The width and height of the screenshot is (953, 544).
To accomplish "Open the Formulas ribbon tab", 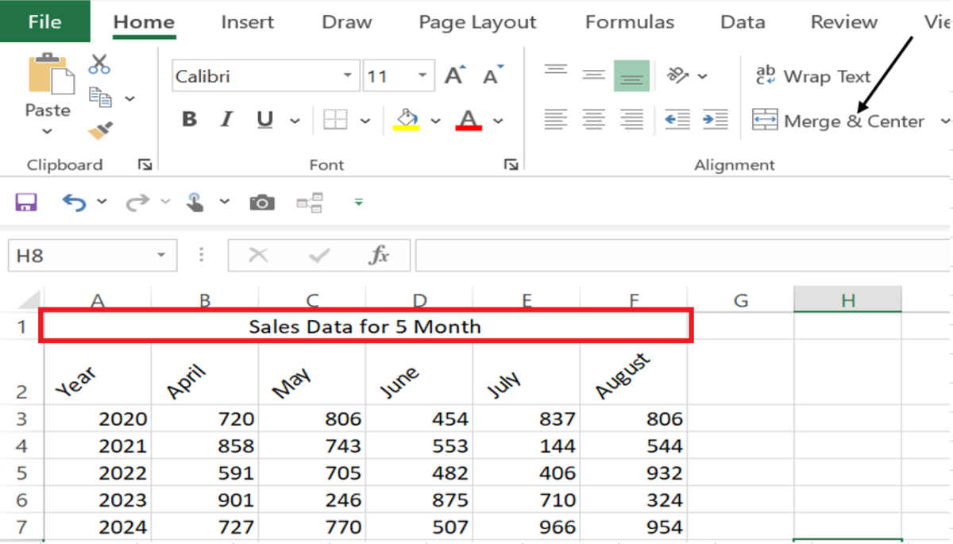I will coord(629,22).
